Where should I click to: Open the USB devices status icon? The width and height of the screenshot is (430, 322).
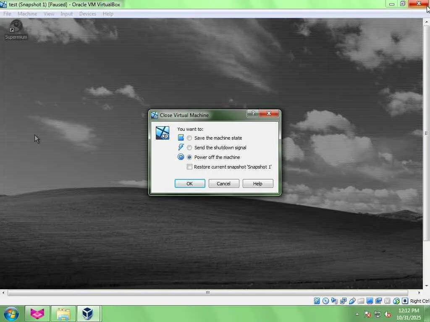[352, 301]
